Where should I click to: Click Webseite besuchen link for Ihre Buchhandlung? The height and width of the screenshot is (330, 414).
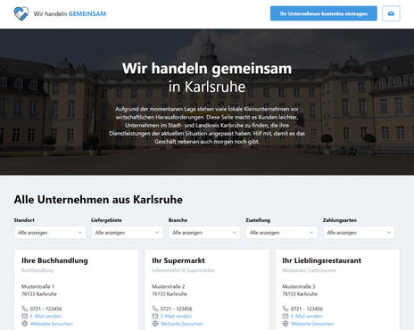pyautogui.click(x=52, y=324)
